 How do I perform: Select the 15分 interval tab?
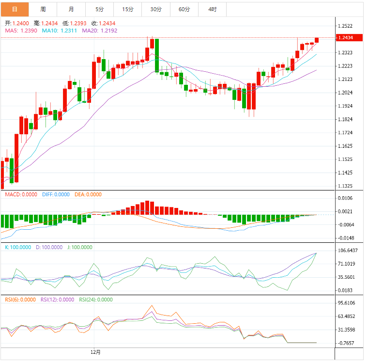[x=128, y=9]
